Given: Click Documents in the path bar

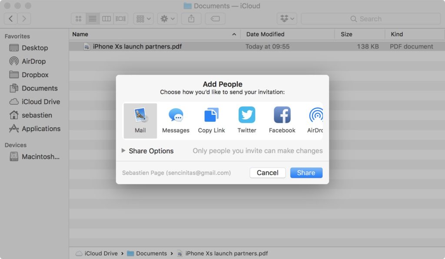Looking at the screenshot, I should pyautogui.click(x=147, y=253).
